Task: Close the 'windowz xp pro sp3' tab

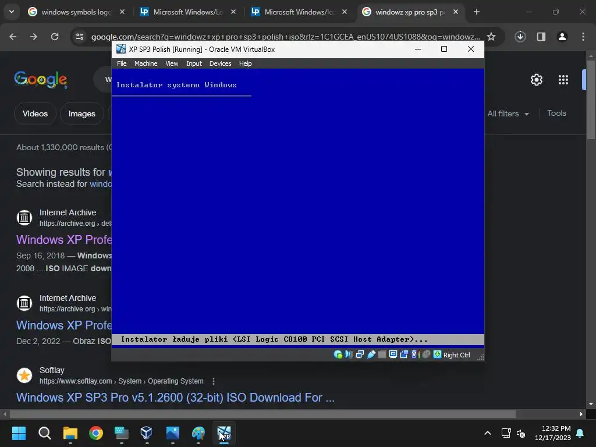Action: pyautogui.click(x=455, y=12)
